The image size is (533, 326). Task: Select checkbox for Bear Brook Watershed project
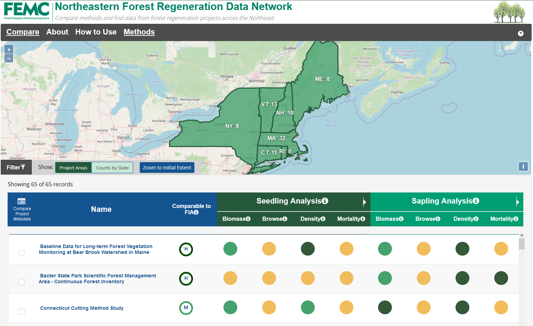click(21, 253)
